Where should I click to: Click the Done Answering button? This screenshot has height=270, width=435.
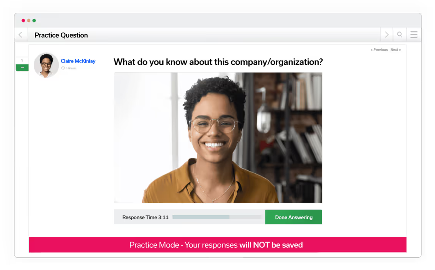(x=294, y=217)
